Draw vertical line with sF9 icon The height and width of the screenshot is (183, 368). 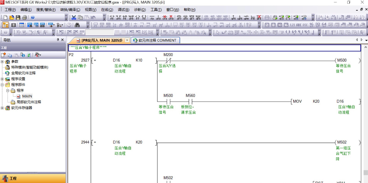(x=158, y=17)
